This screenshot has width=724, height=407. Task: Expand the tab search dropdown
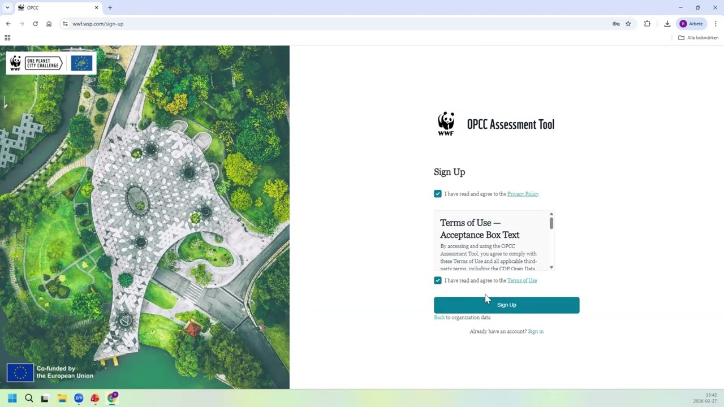coord(7,7)
